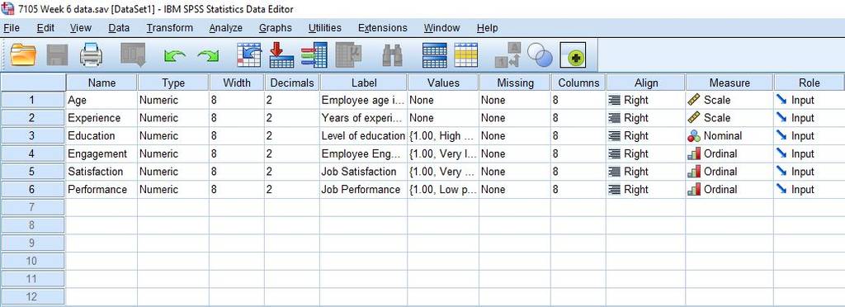The image size is (845, 307).
Task: Click the Add-on green plus icon
Action: tap(573, 55)
